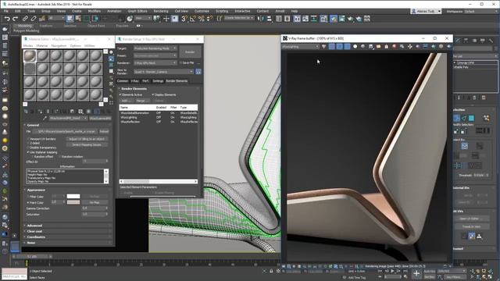Screen dimensions: 500x281
Task: Click the play animation button
Action: (392, 271)
